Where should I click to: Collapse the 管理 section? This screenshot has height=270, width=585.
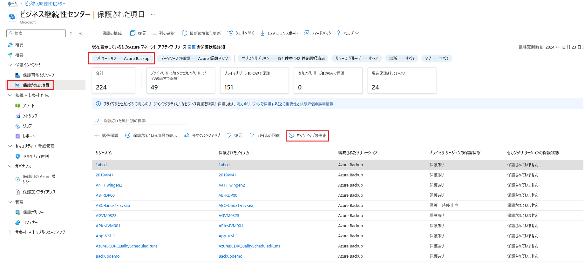[10, 202]
